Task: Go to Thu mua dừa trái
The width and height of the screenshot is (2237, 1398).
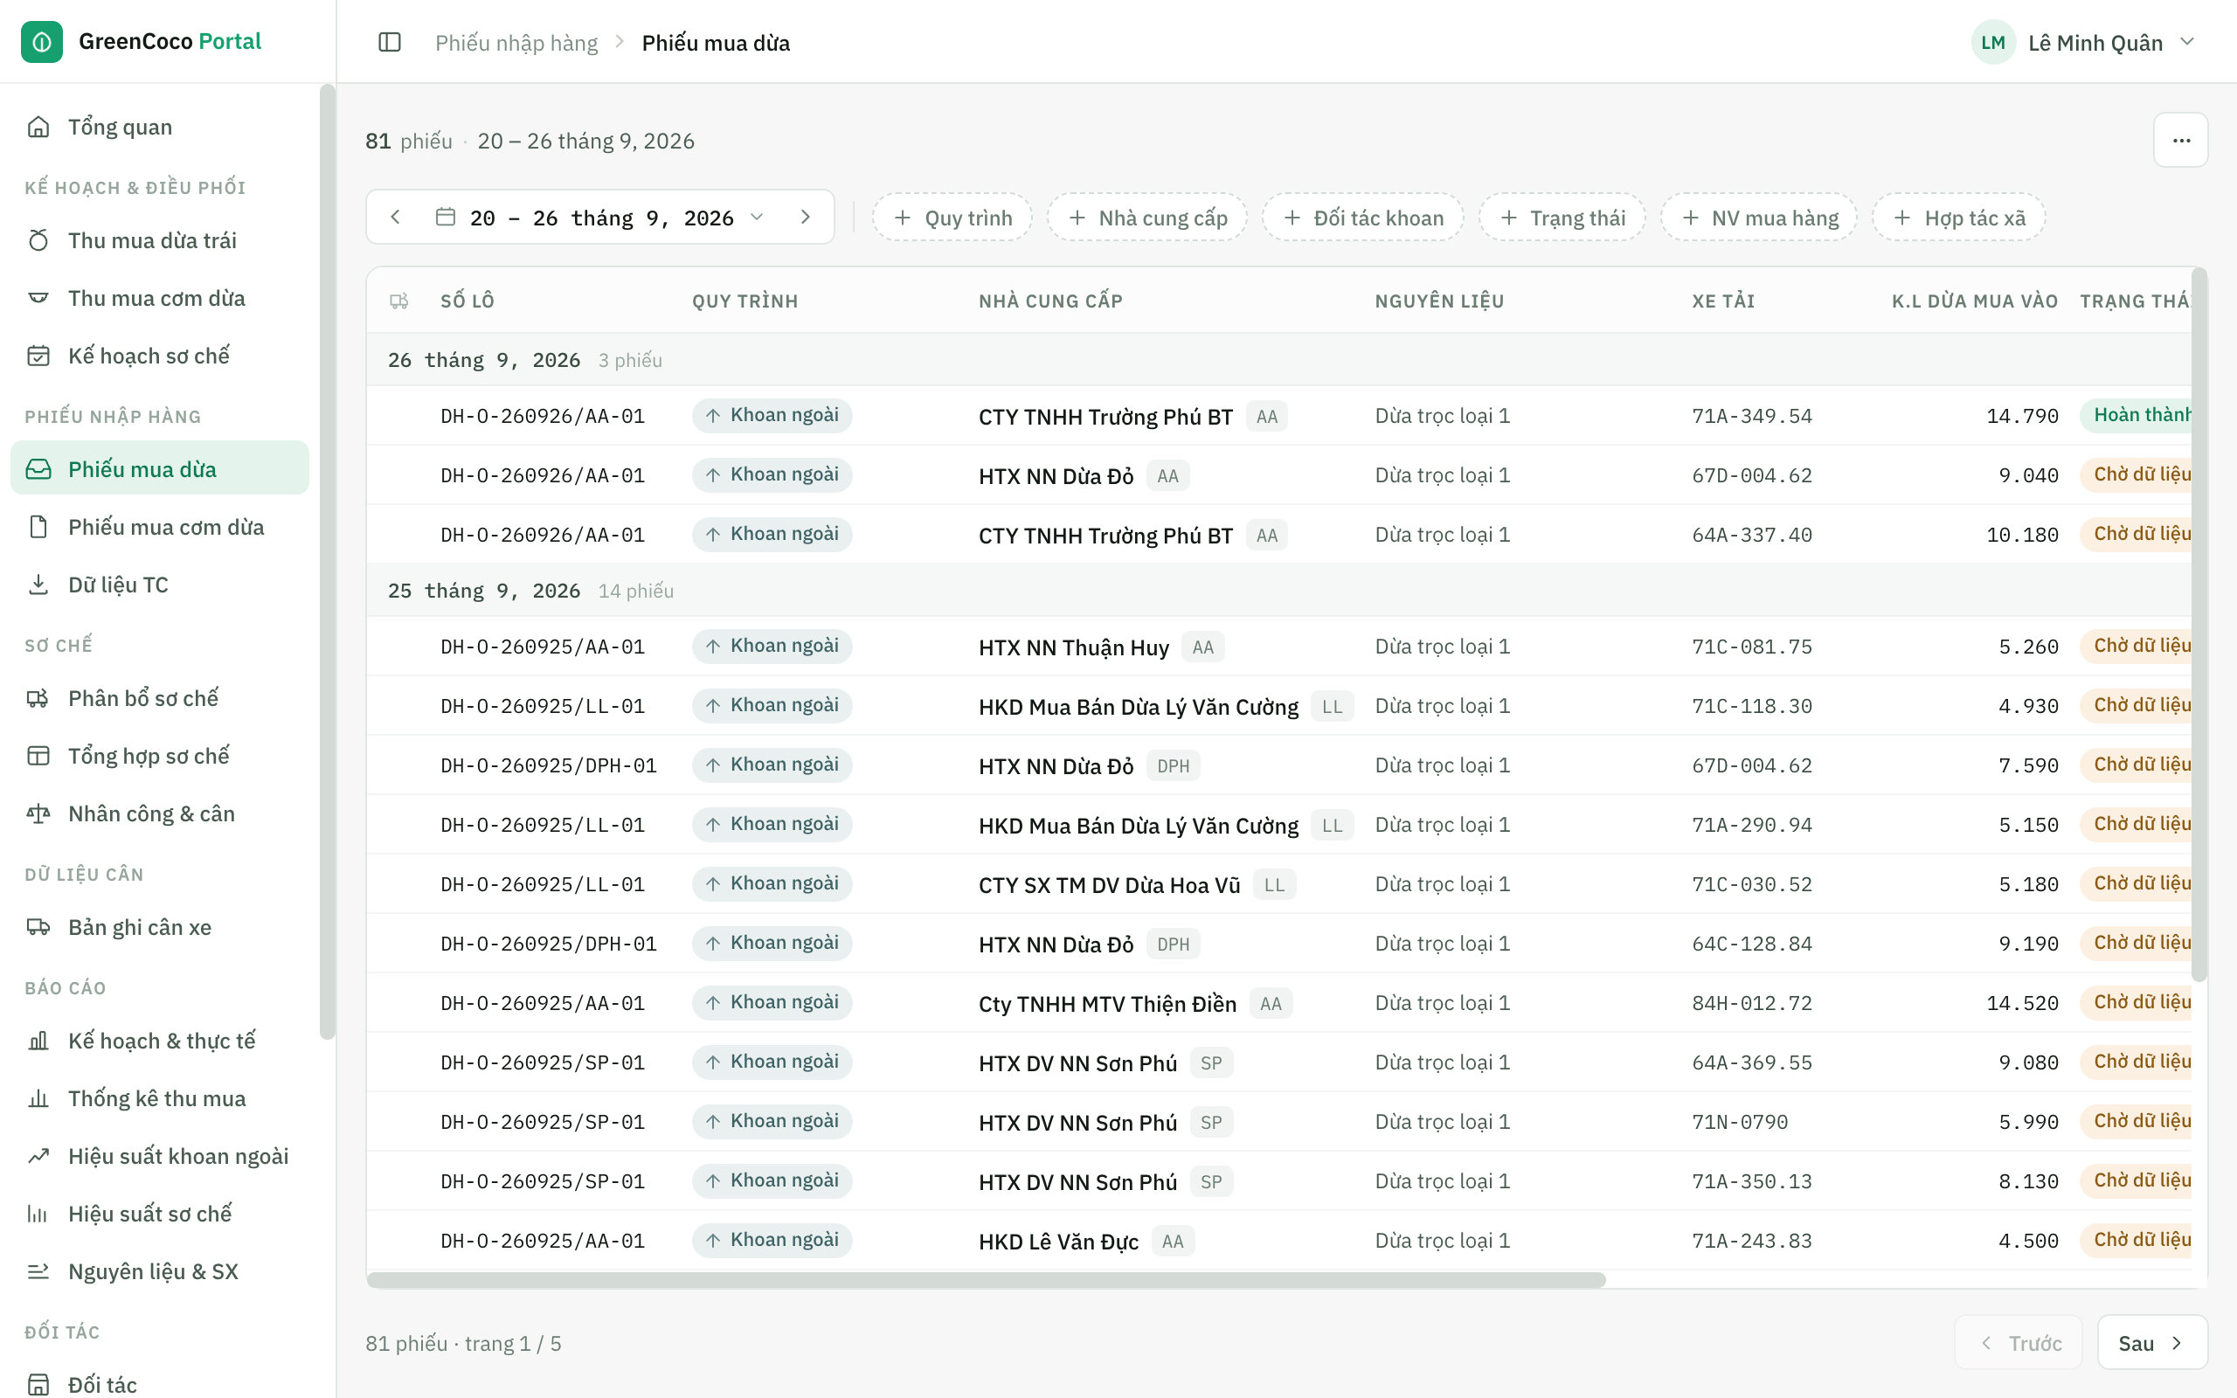Action: (160, 240)
